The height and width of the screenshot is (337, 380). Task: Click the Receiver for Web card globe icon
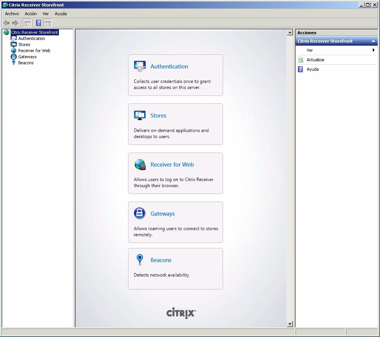point(140,164)
